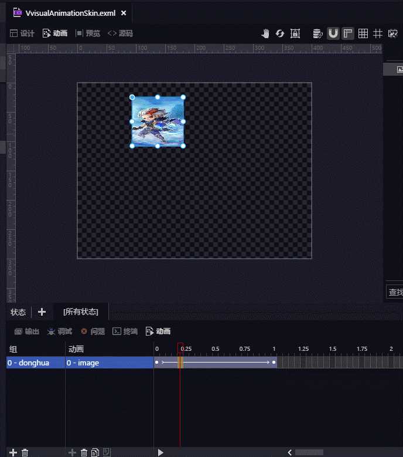Screen dimensions: 403x457
Task: Close the VvisualAnimationSkin.exml tab
Action: pos(124,13)
